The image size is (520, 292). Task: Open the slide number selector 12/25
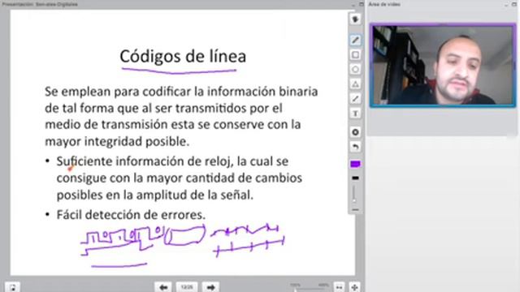(x=187, y=287)
